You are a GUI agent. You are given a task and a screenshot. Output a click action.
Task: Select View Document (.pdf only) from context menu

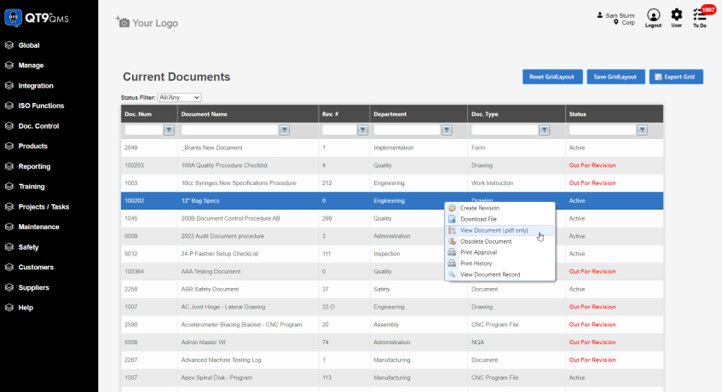(494, 230)
